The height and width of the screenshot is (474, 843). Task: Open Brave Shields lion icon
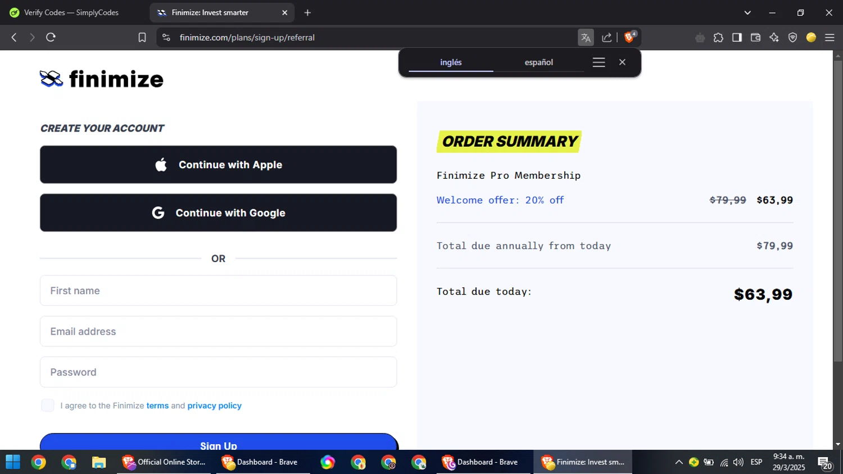pyautogui.click(x=630, y=37)
